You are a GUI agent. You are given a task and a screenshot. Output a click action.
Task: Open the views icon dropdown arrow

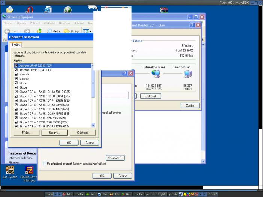[x=91, y=31]
